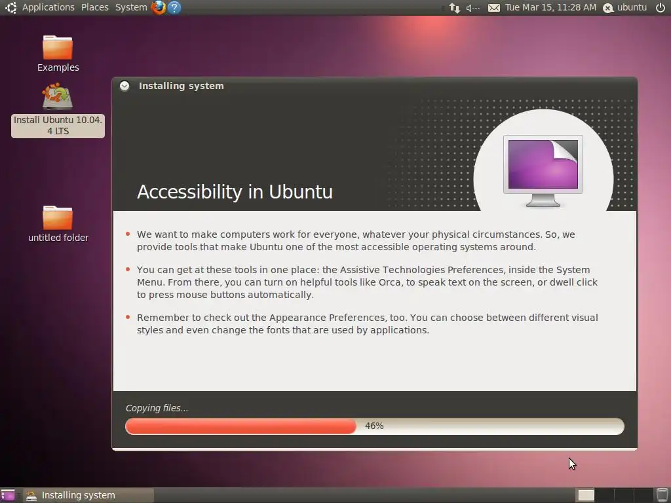Click the paragraph about Assistive Technologies Preferences
671x503 pixels.
coord(367,282)
